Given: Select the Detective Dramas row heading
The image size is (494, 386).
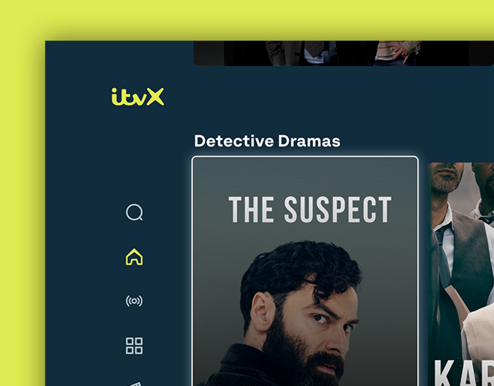Looking at the screenshot, I should tap(267, 141).
